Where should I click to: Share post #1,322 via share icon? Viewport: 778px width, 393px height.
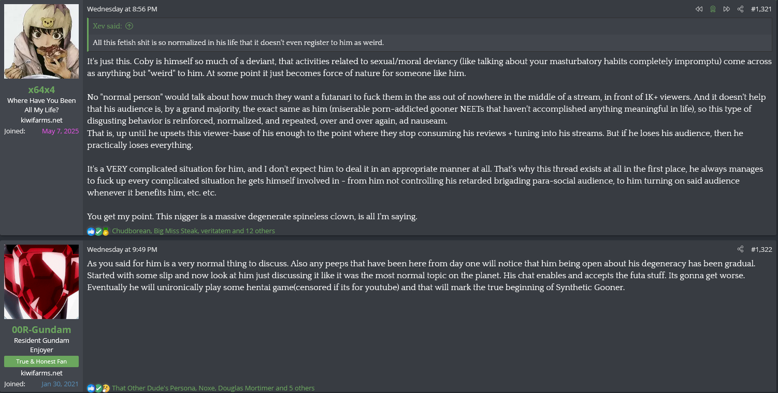tap(740, 249)
